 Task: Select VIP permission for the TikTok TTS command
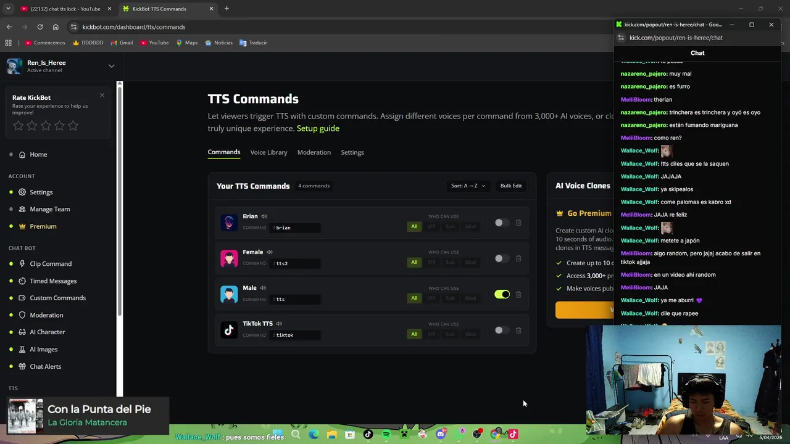pyautogui.click(x=431, y=334)
